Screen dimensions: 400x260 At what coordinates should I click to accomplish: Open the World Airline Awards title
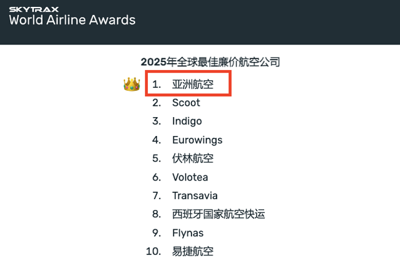point(72,19)
